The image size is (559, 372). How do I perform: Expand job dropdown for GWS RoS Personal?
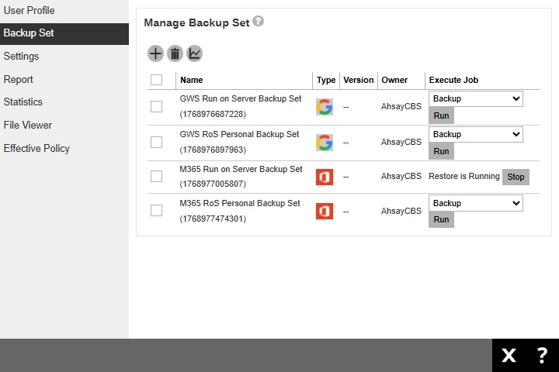(x=475, y=134)
